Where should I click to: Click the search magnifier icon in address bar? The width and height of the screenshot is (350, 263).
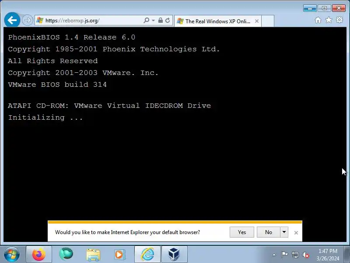tap(147, 20)
